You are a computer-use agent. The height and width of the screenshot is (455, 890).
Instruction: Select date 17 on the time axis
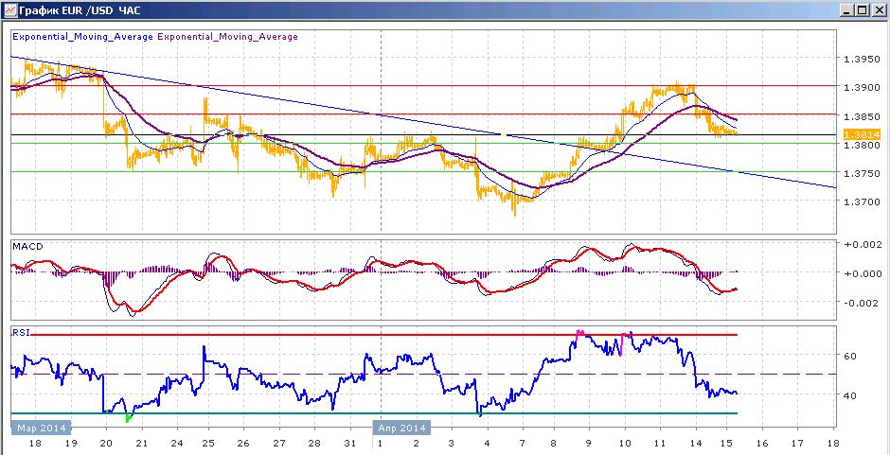[x=797, y=444]
